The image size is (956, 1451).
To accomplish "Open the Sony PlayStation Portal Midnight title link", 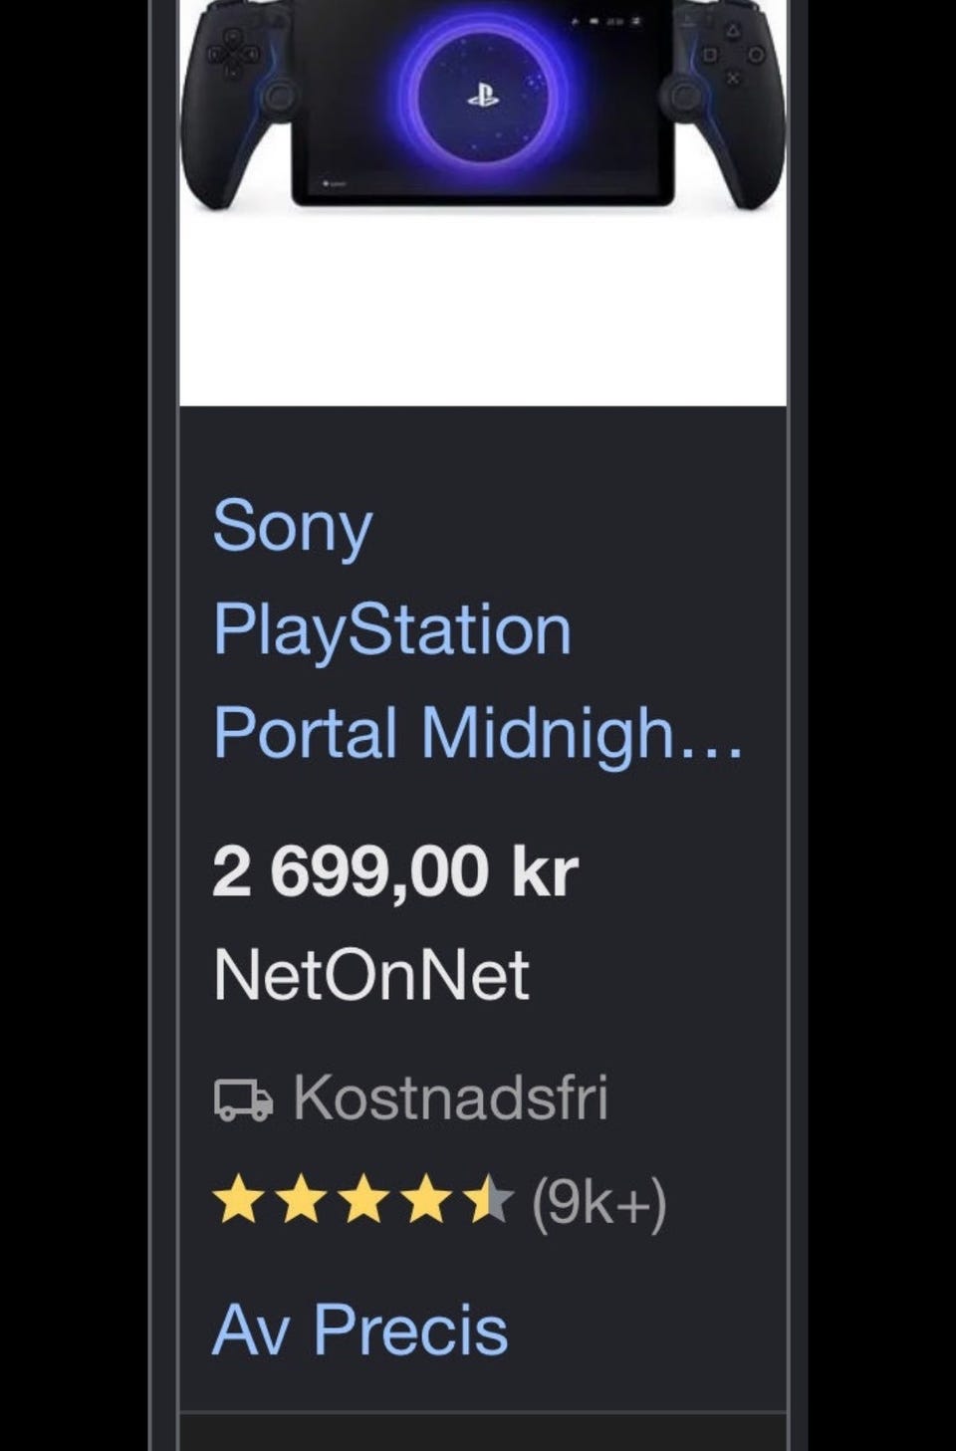I will click(478, 630).
